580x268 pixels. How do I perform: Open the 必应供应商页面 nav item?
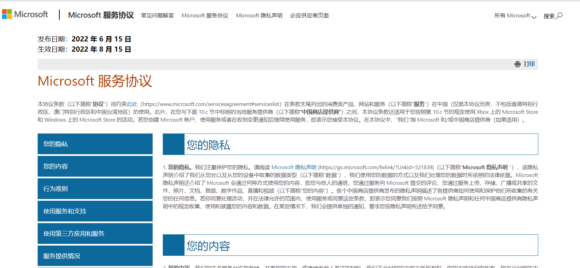tap(309, 16)
